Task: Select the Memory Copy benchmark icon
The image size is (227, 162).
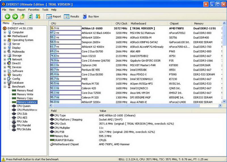Action: point(14,98)
